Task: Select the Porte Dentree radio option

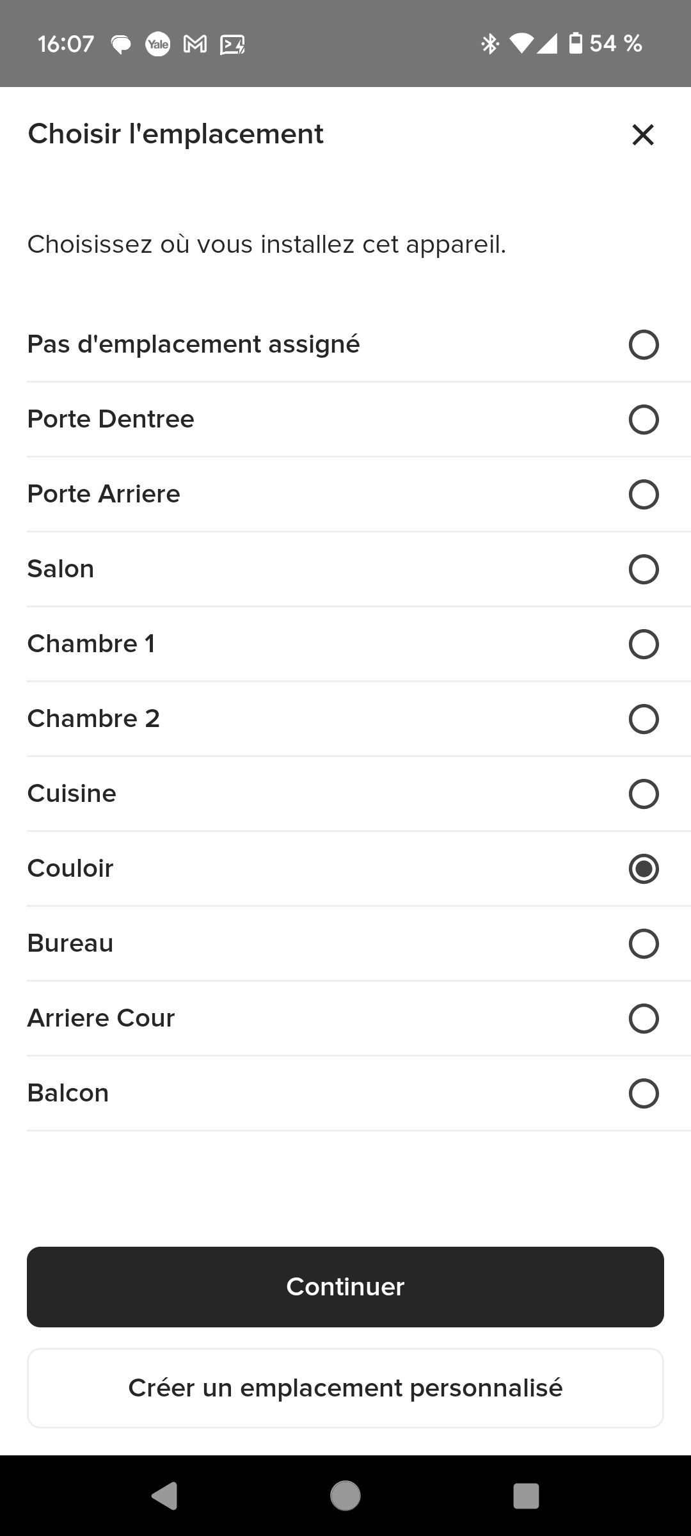Action: point(643,420)
